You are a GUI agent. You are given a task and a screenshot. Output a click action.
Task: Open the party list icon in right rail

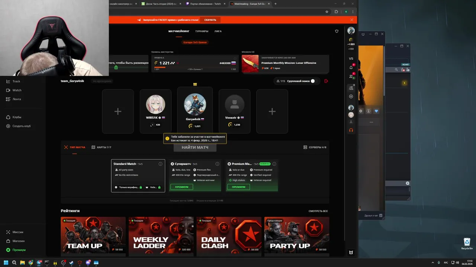(351, 88)
